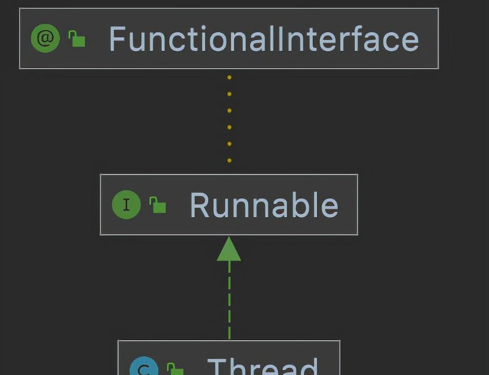Click empty canvas left of Runnable node
This screenshot has height=375, width=489.
pos(49,205)
